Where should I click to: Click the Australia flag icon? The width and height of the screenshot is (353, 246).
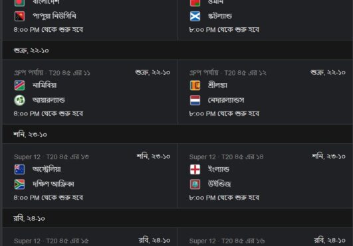pyautogui.click(x=19, y=170)
